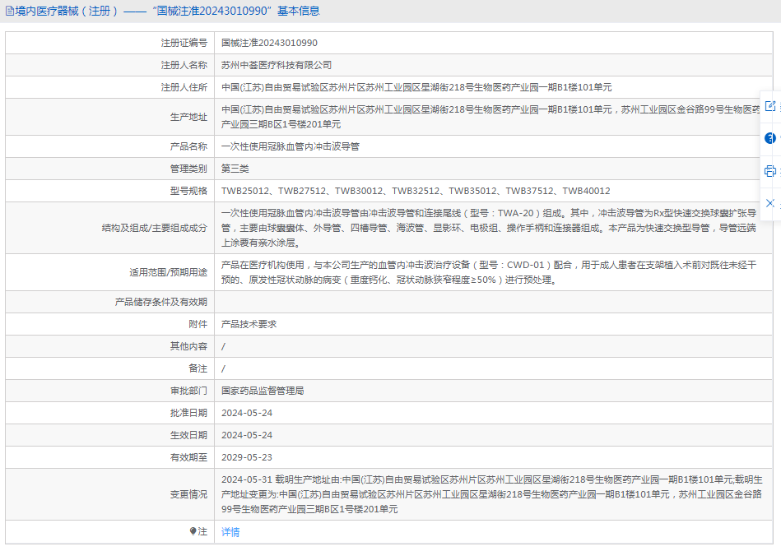Image resolution: width=781 pixels, height=551 pixels.
Task: Click the 附件 row label
Action: (198, 324)
